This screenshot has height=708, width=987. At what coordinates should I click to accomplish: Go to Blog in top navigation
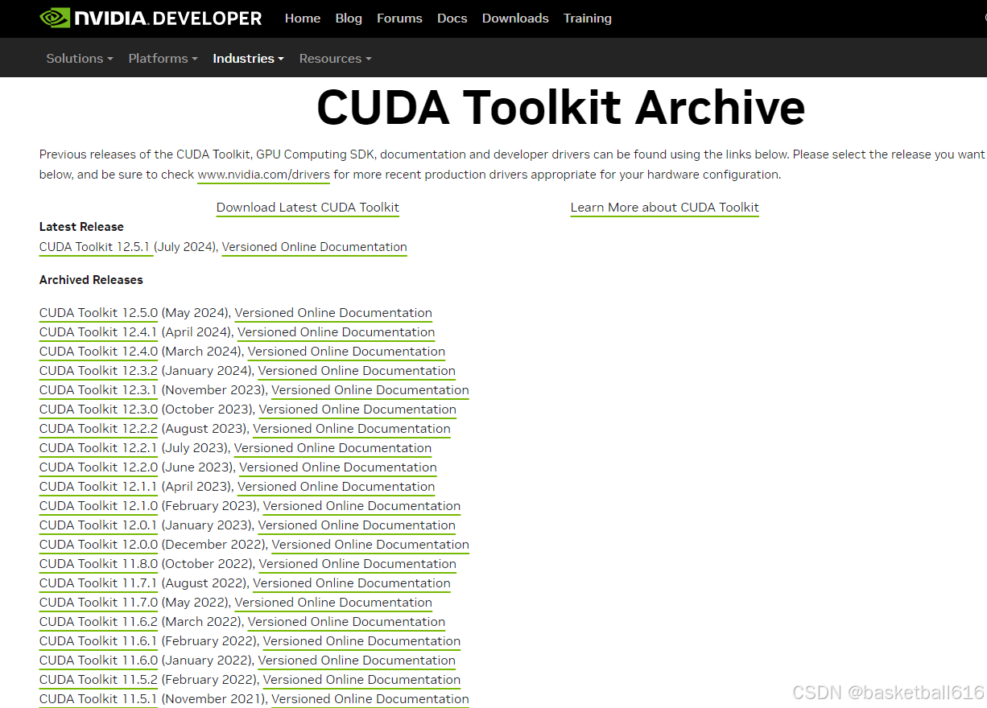click(349, 19)
